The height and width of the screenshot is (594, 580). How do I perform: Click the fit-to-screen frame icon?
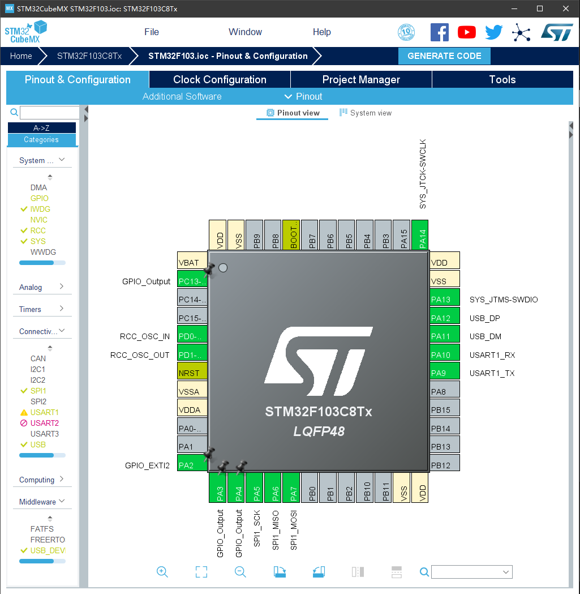(x=201, y=572)
